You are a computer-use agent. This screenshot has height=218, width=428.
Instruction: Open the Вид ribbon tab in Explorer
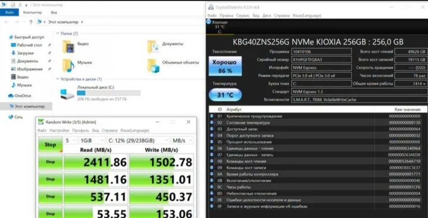(x=53, y=12)
